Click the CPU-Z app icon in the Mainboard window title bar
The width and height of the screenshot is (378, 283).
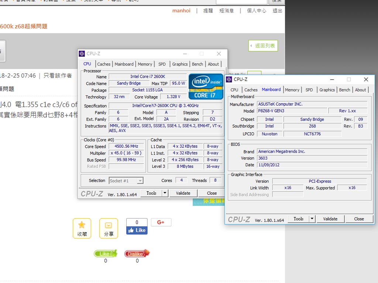point(229,80)
